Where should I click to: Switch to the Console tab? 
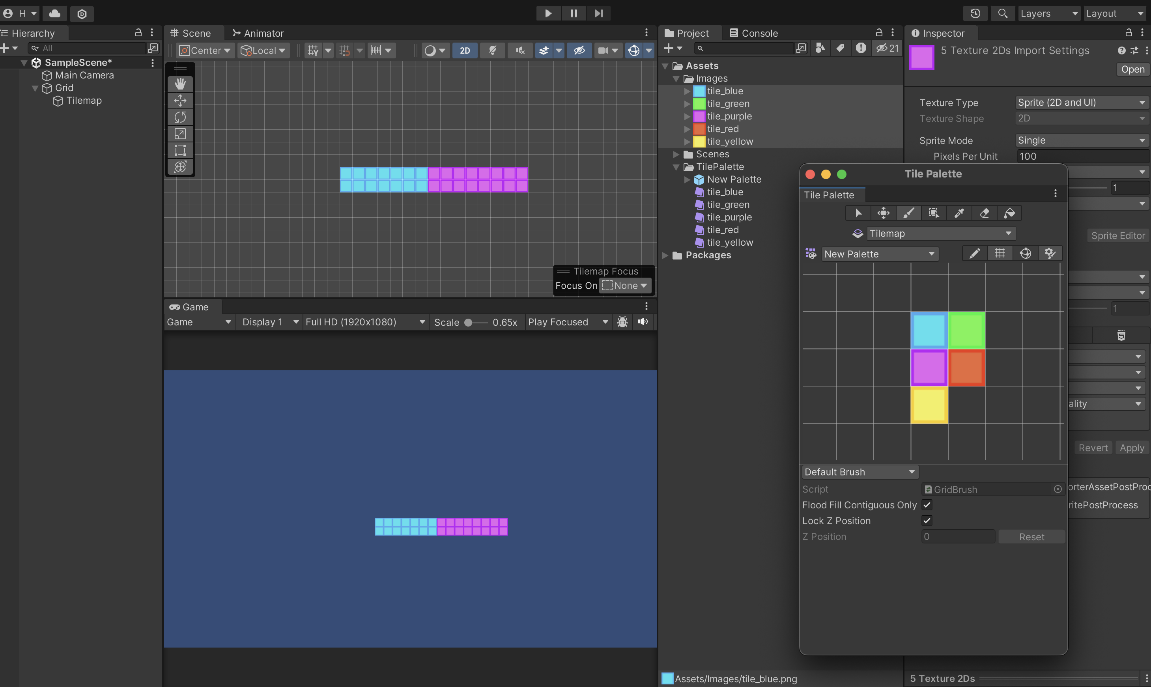click(753, 34)
